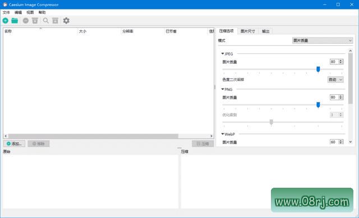
Task: Click the 压缩 button below the file list
Action: (203, 143)
